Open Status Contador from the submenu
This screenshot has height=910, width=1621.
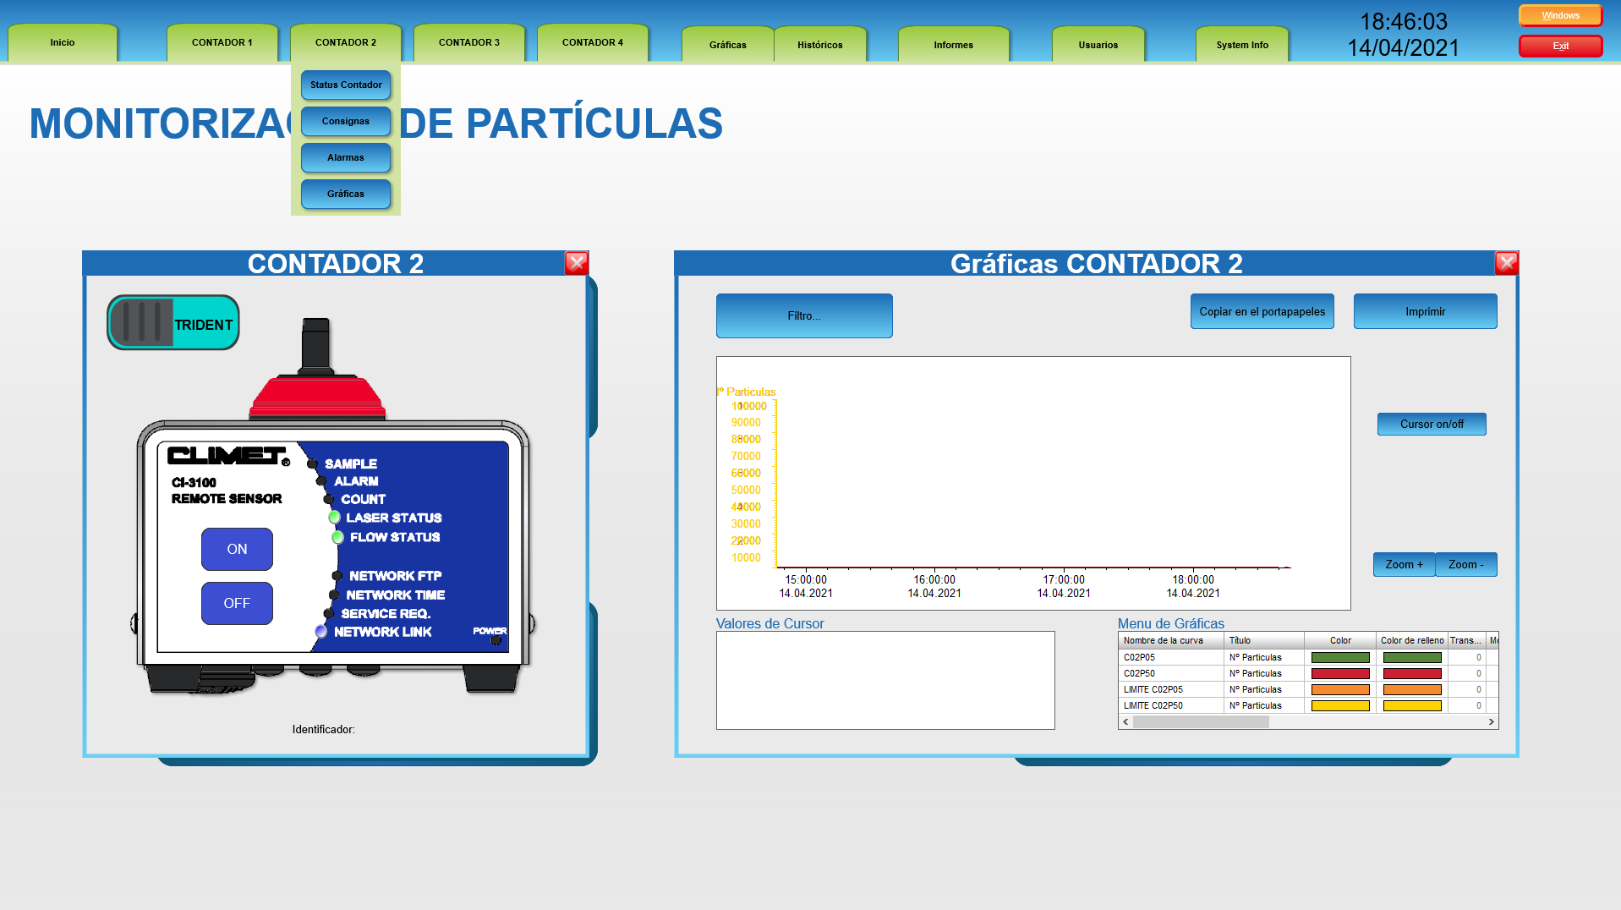tap(346, 85)
